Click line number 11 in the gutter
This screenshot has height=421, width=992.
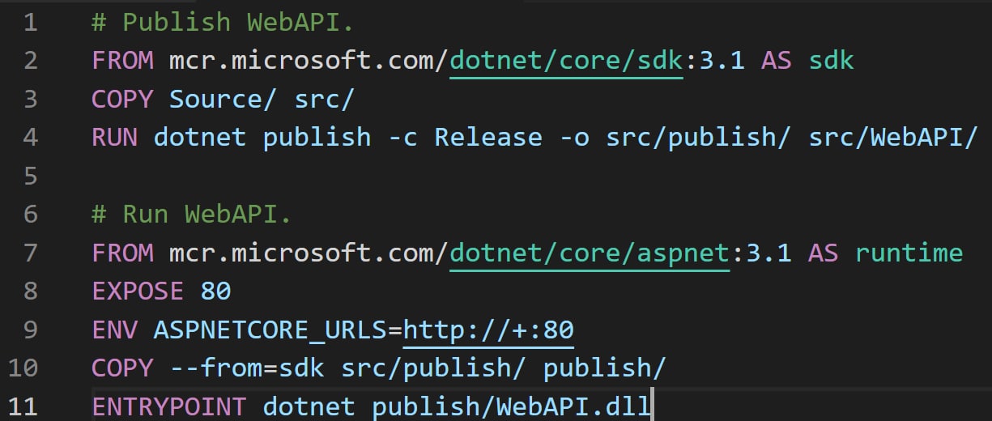pos(23,406)
